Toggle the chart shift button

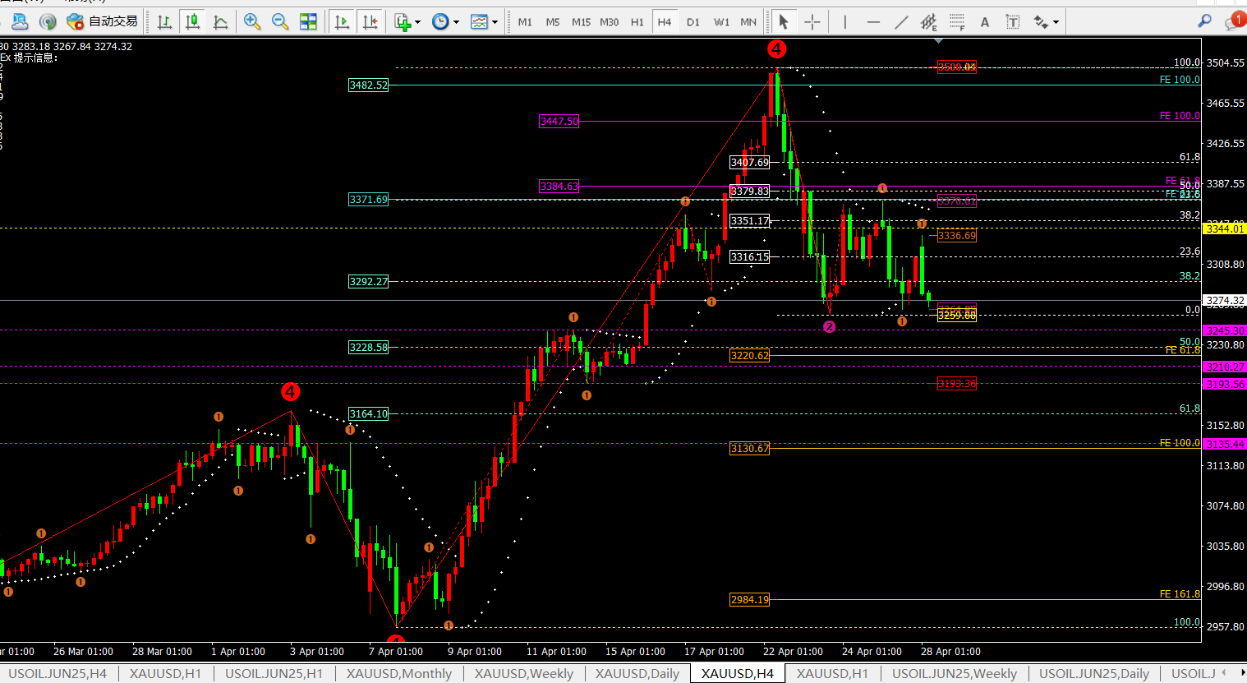[370, 22]
